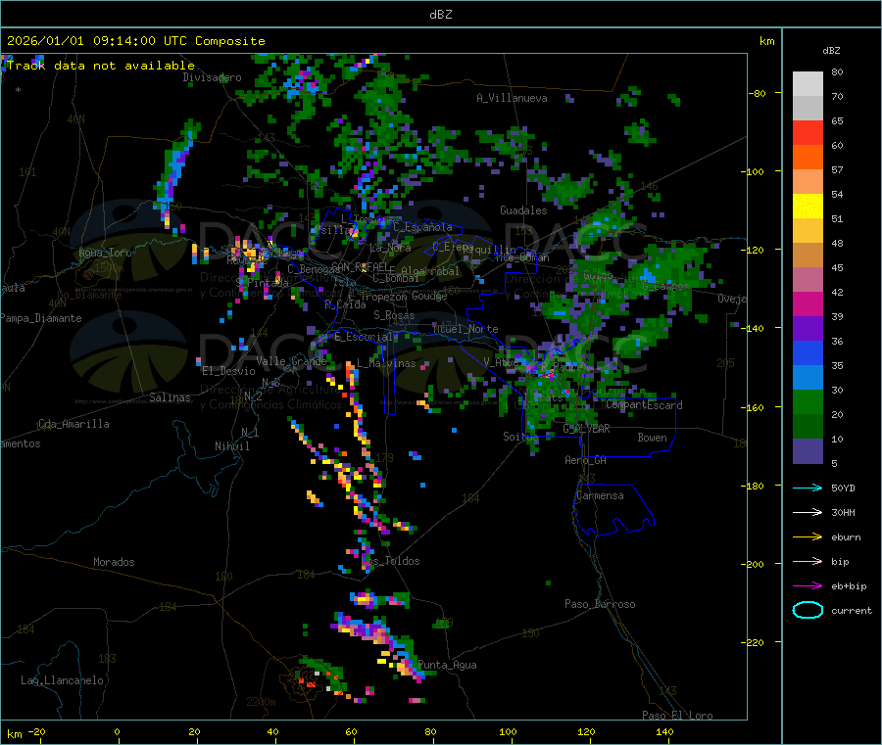
Task: Select the 80 dBZ light gray swatch
Action: click(x=808, y=84)
